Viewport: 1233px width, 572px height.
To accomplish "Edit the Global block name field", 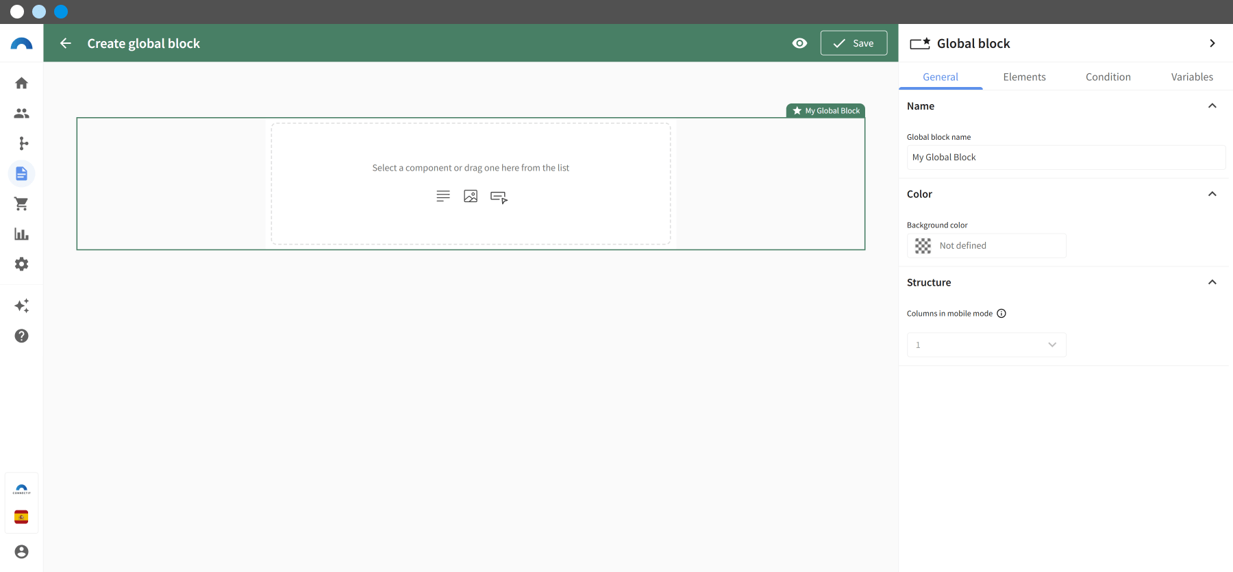I will pyautogui.click(x=1066, y=157).
